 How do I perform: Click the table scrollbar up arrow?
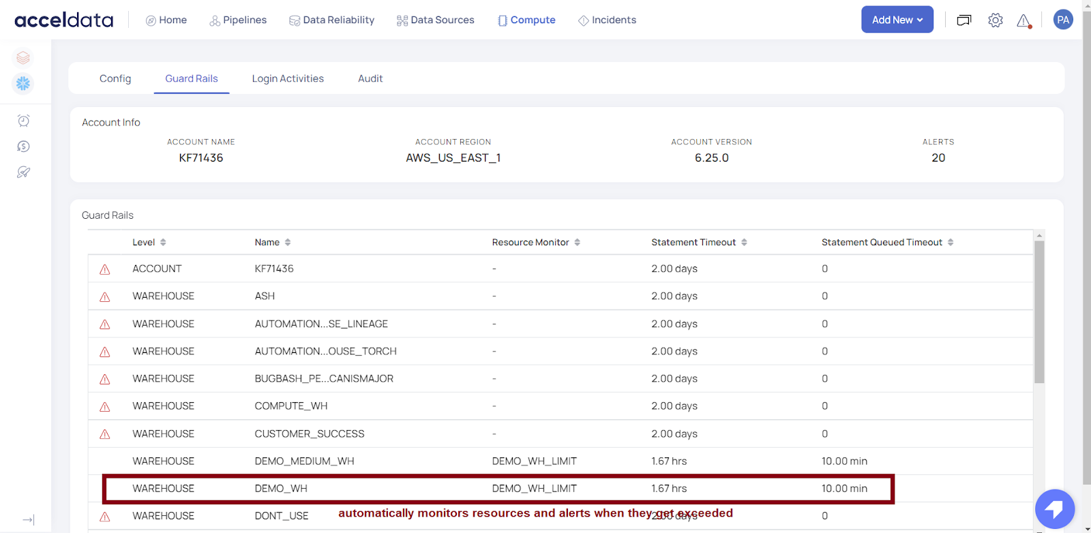point(1039,235)
